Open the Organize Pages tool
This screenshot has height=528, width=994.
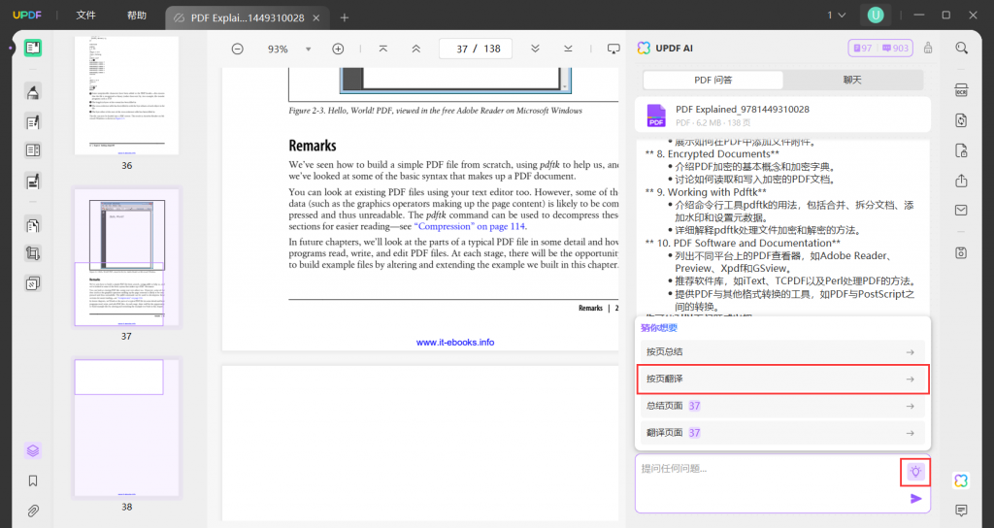[x=33, y=225]
